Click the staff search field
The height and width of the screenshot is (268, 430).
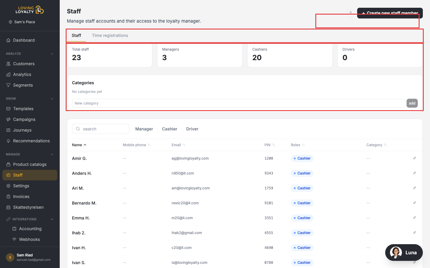(x=101, y=129)
